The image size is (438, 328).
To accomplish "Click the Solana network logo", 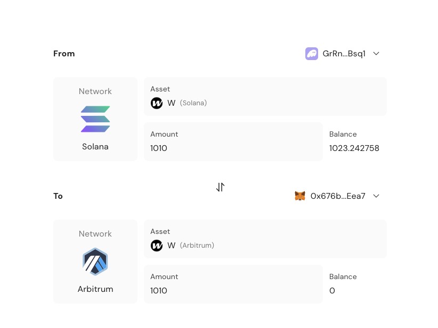I will [x=95, y=119].
